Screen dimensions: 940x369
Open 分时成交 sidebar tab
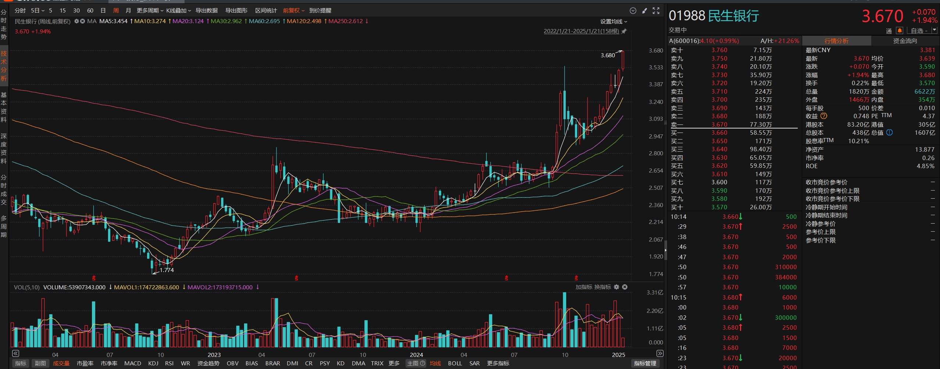tap(4, 190)
